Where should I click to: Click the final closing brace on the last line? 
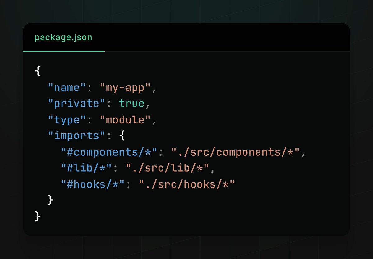pyautogui.click(x=38, y=216)
